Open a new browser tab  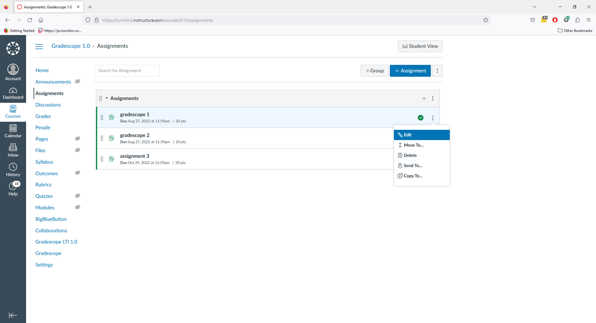[x=90, y=7]
